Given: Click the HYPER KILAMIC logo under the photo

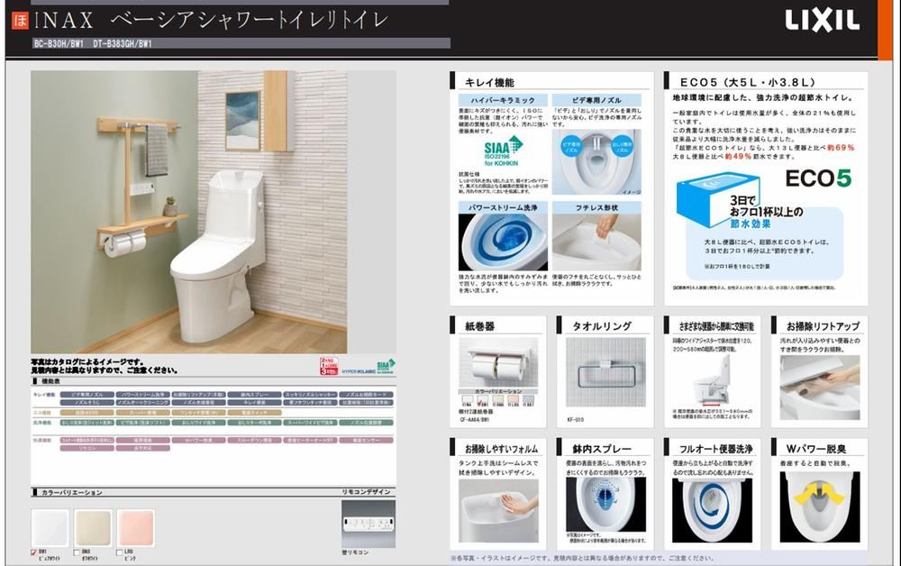Looking at the screenshot, I should pos(359,372).
